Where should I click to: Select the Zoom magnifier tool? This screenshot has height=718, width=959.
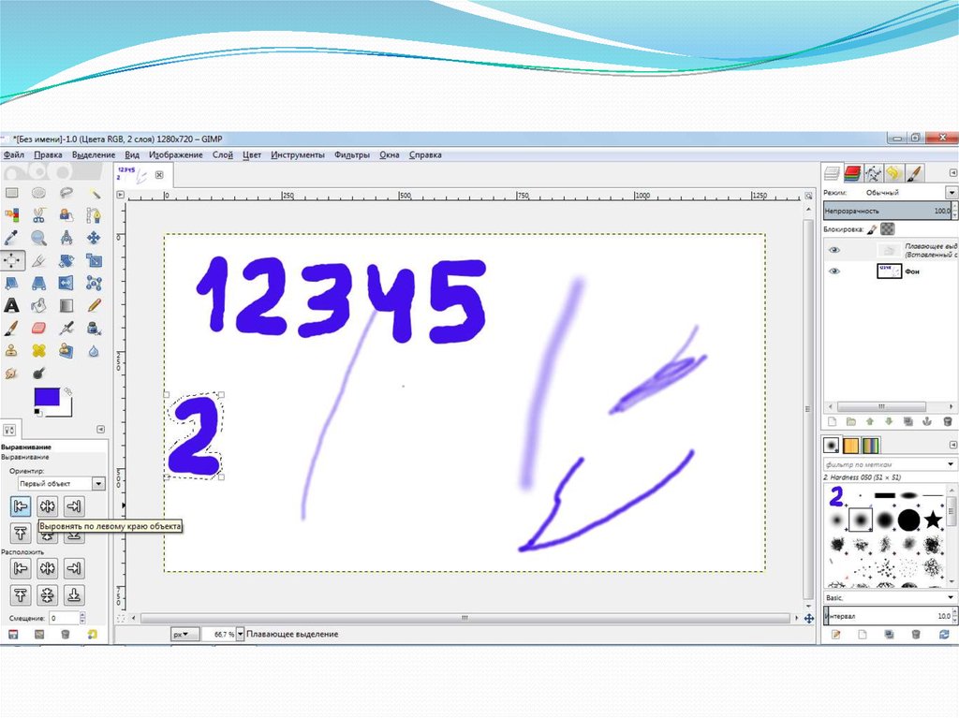pyautogui.click(x=38, y=238)
